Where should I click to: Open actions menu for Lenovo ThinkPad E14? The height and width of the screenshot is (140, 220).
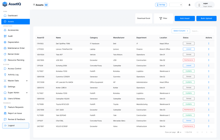tap(209, 49)
